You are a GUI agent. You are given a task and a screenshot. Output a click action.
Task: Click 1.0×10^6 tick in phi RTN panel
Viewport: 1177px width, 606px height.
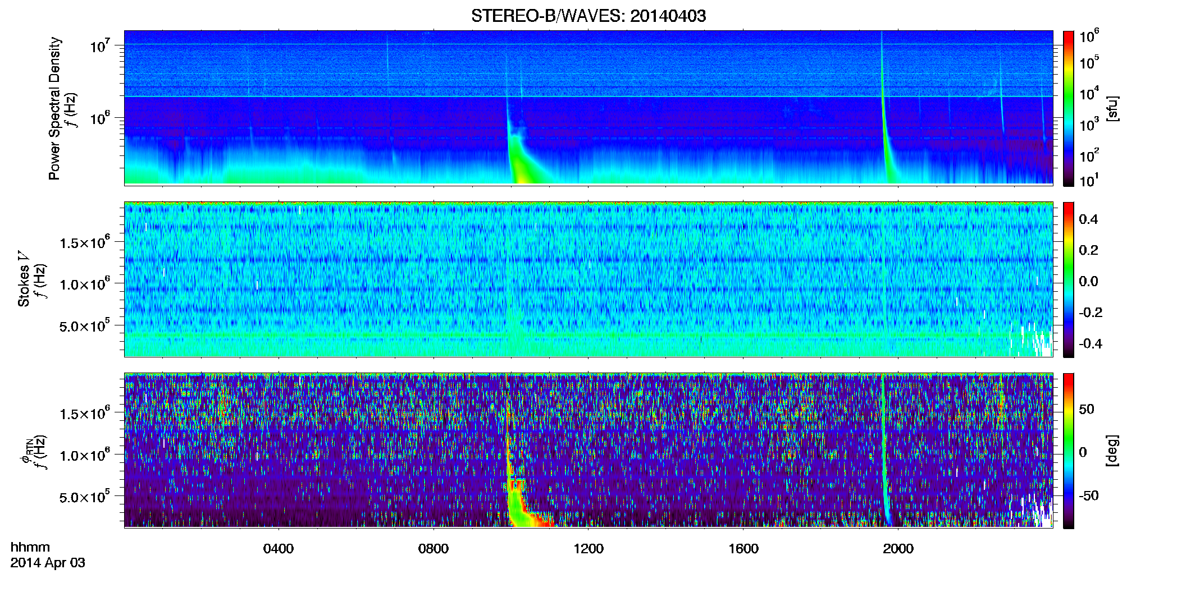[84, 455]
